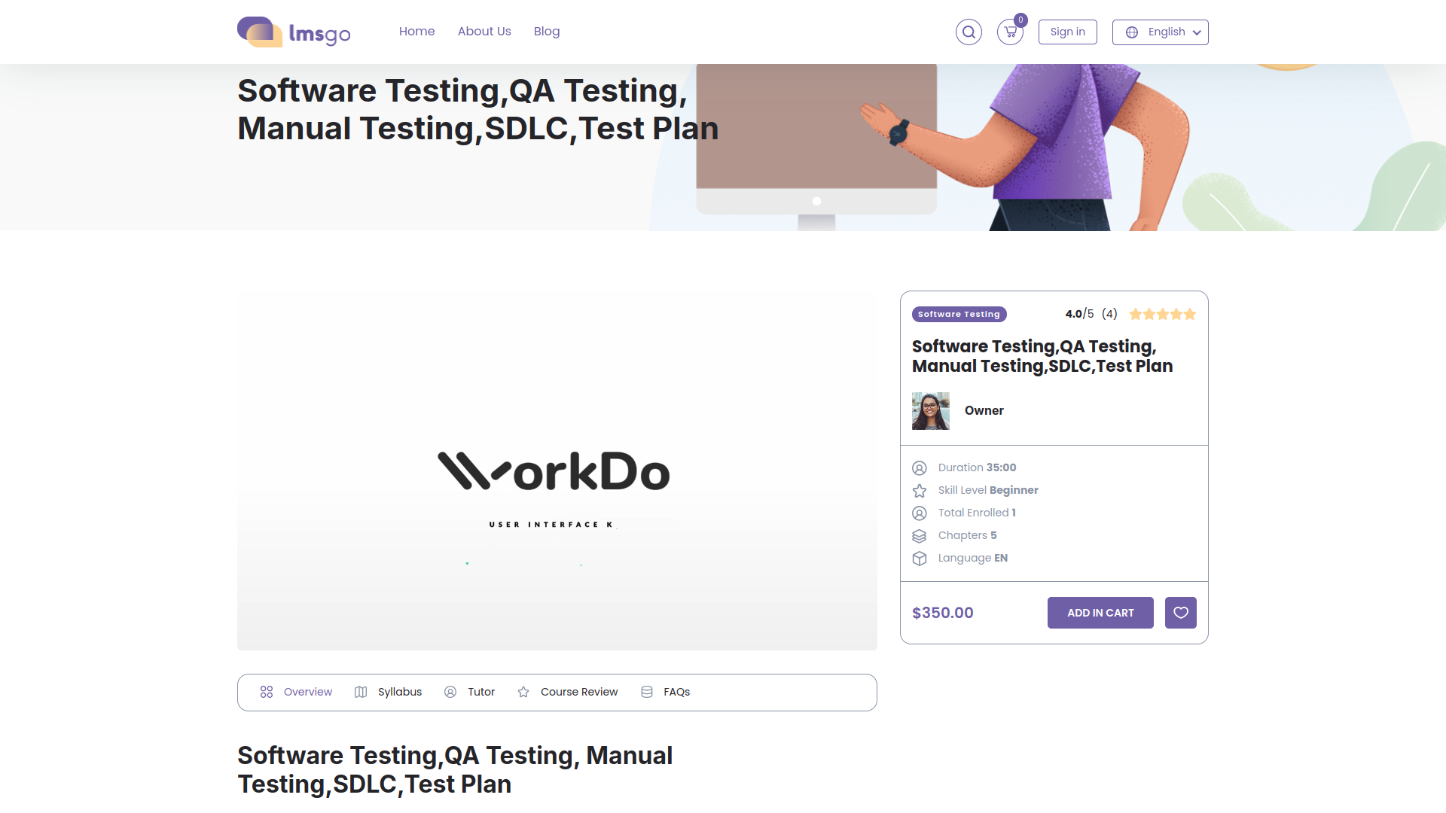Click the Overview grid icon
1446x813 pixels.
tap(267, 692)
